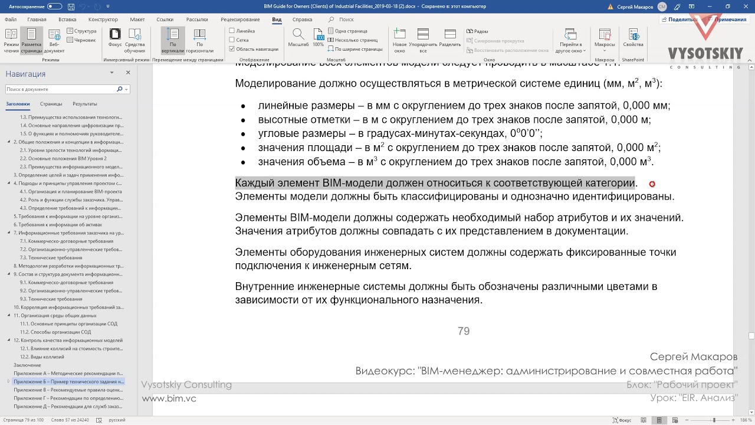The width and height of the screenshot is (755, 425).
Task: Expand Перейти в другое окно dropdown
Action: click(x=570, y=41)
